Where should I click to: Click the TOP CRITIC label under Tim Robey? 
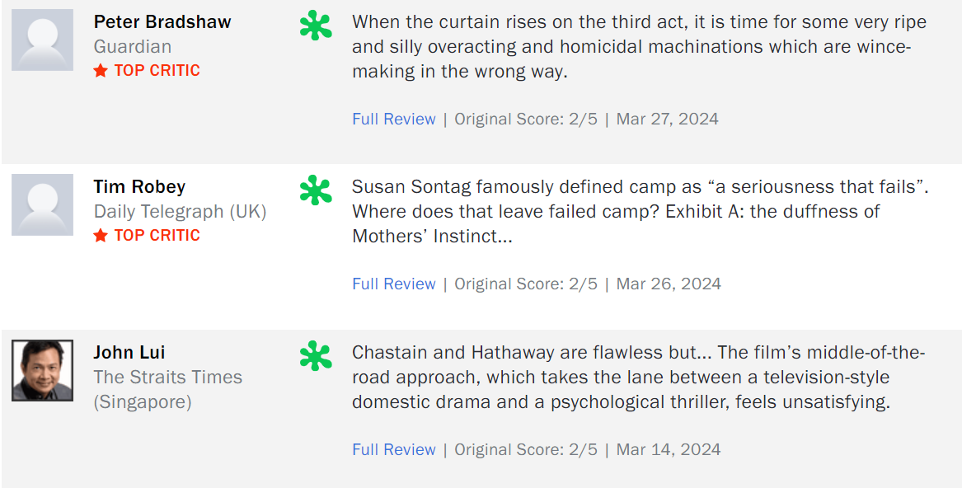[157, 236]
